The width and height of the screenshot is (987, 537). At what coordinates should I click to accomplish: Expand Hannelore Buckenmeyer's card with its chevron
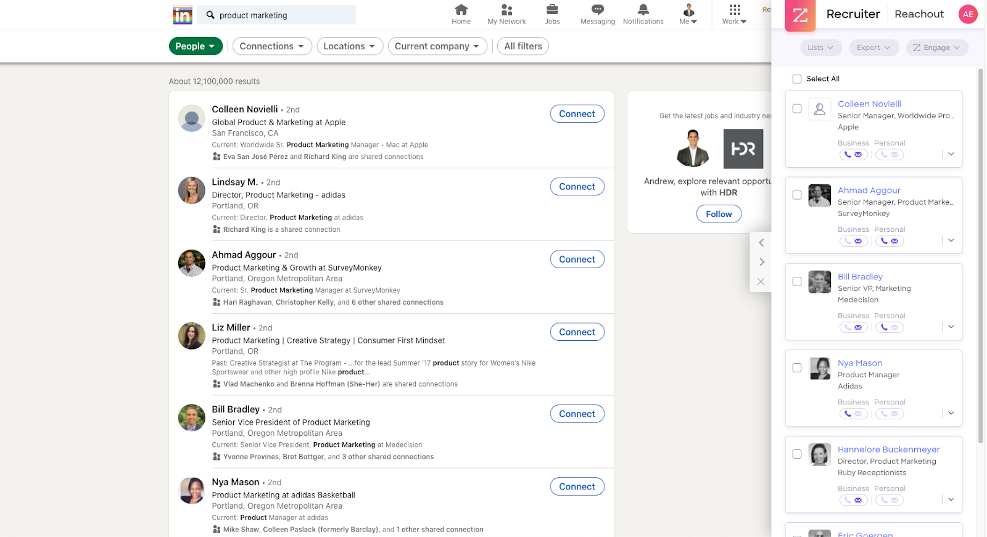coord(951,499)
